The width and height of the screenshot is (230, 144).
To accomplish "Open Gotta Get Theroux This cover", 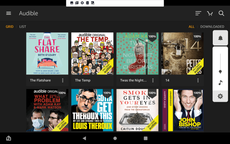I will [x=92, y=110].
